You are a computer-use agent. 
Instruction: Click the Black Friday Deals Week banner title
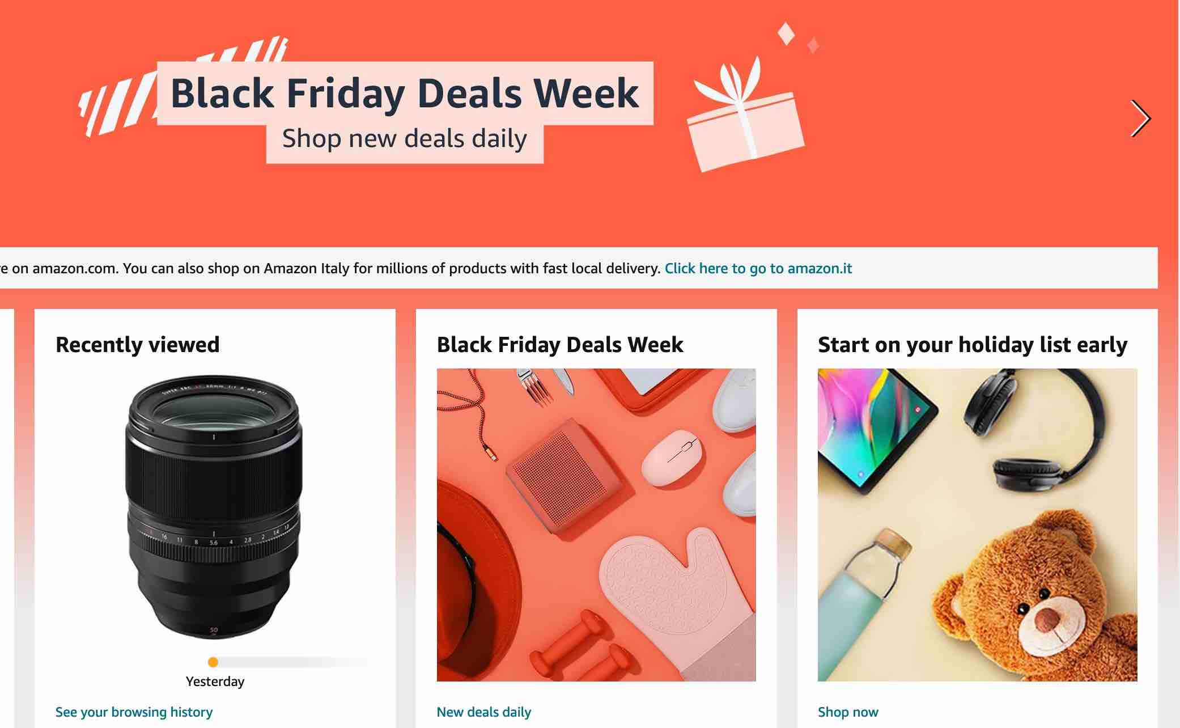405,93
